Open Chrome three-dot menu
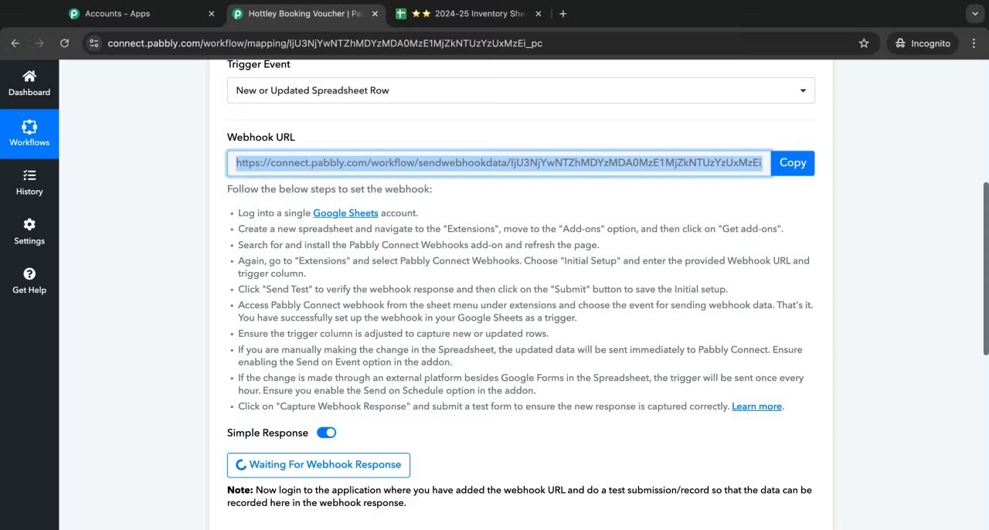 974,43
